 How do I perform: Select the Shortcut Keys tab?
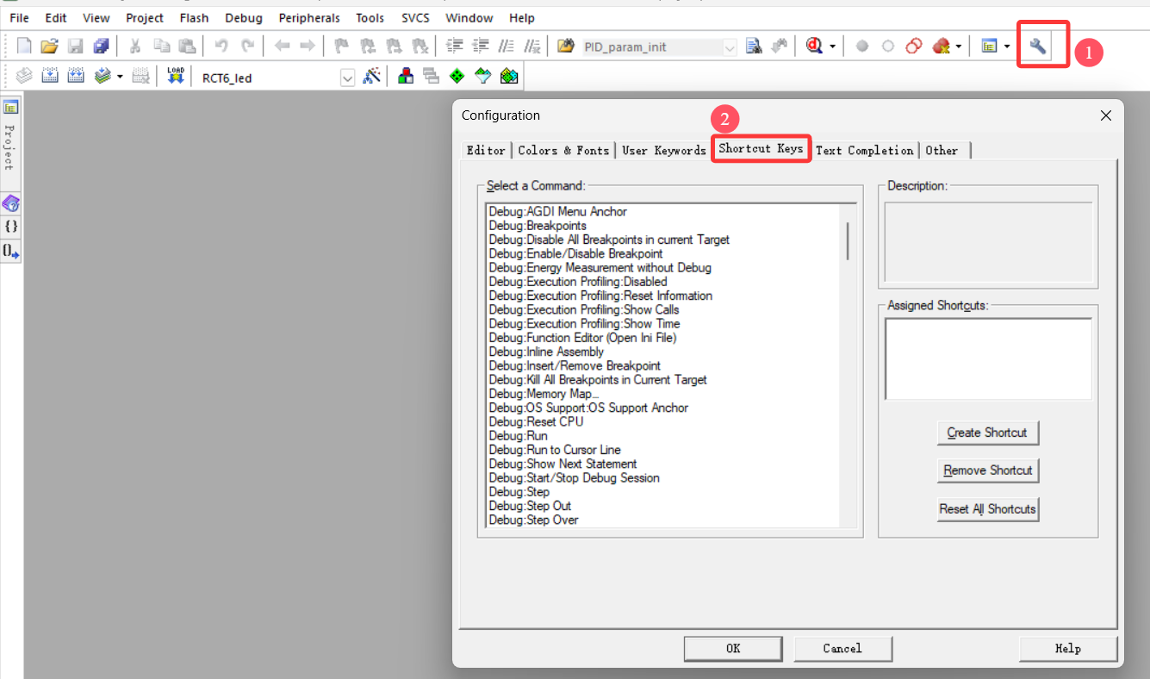coord(761,148)
